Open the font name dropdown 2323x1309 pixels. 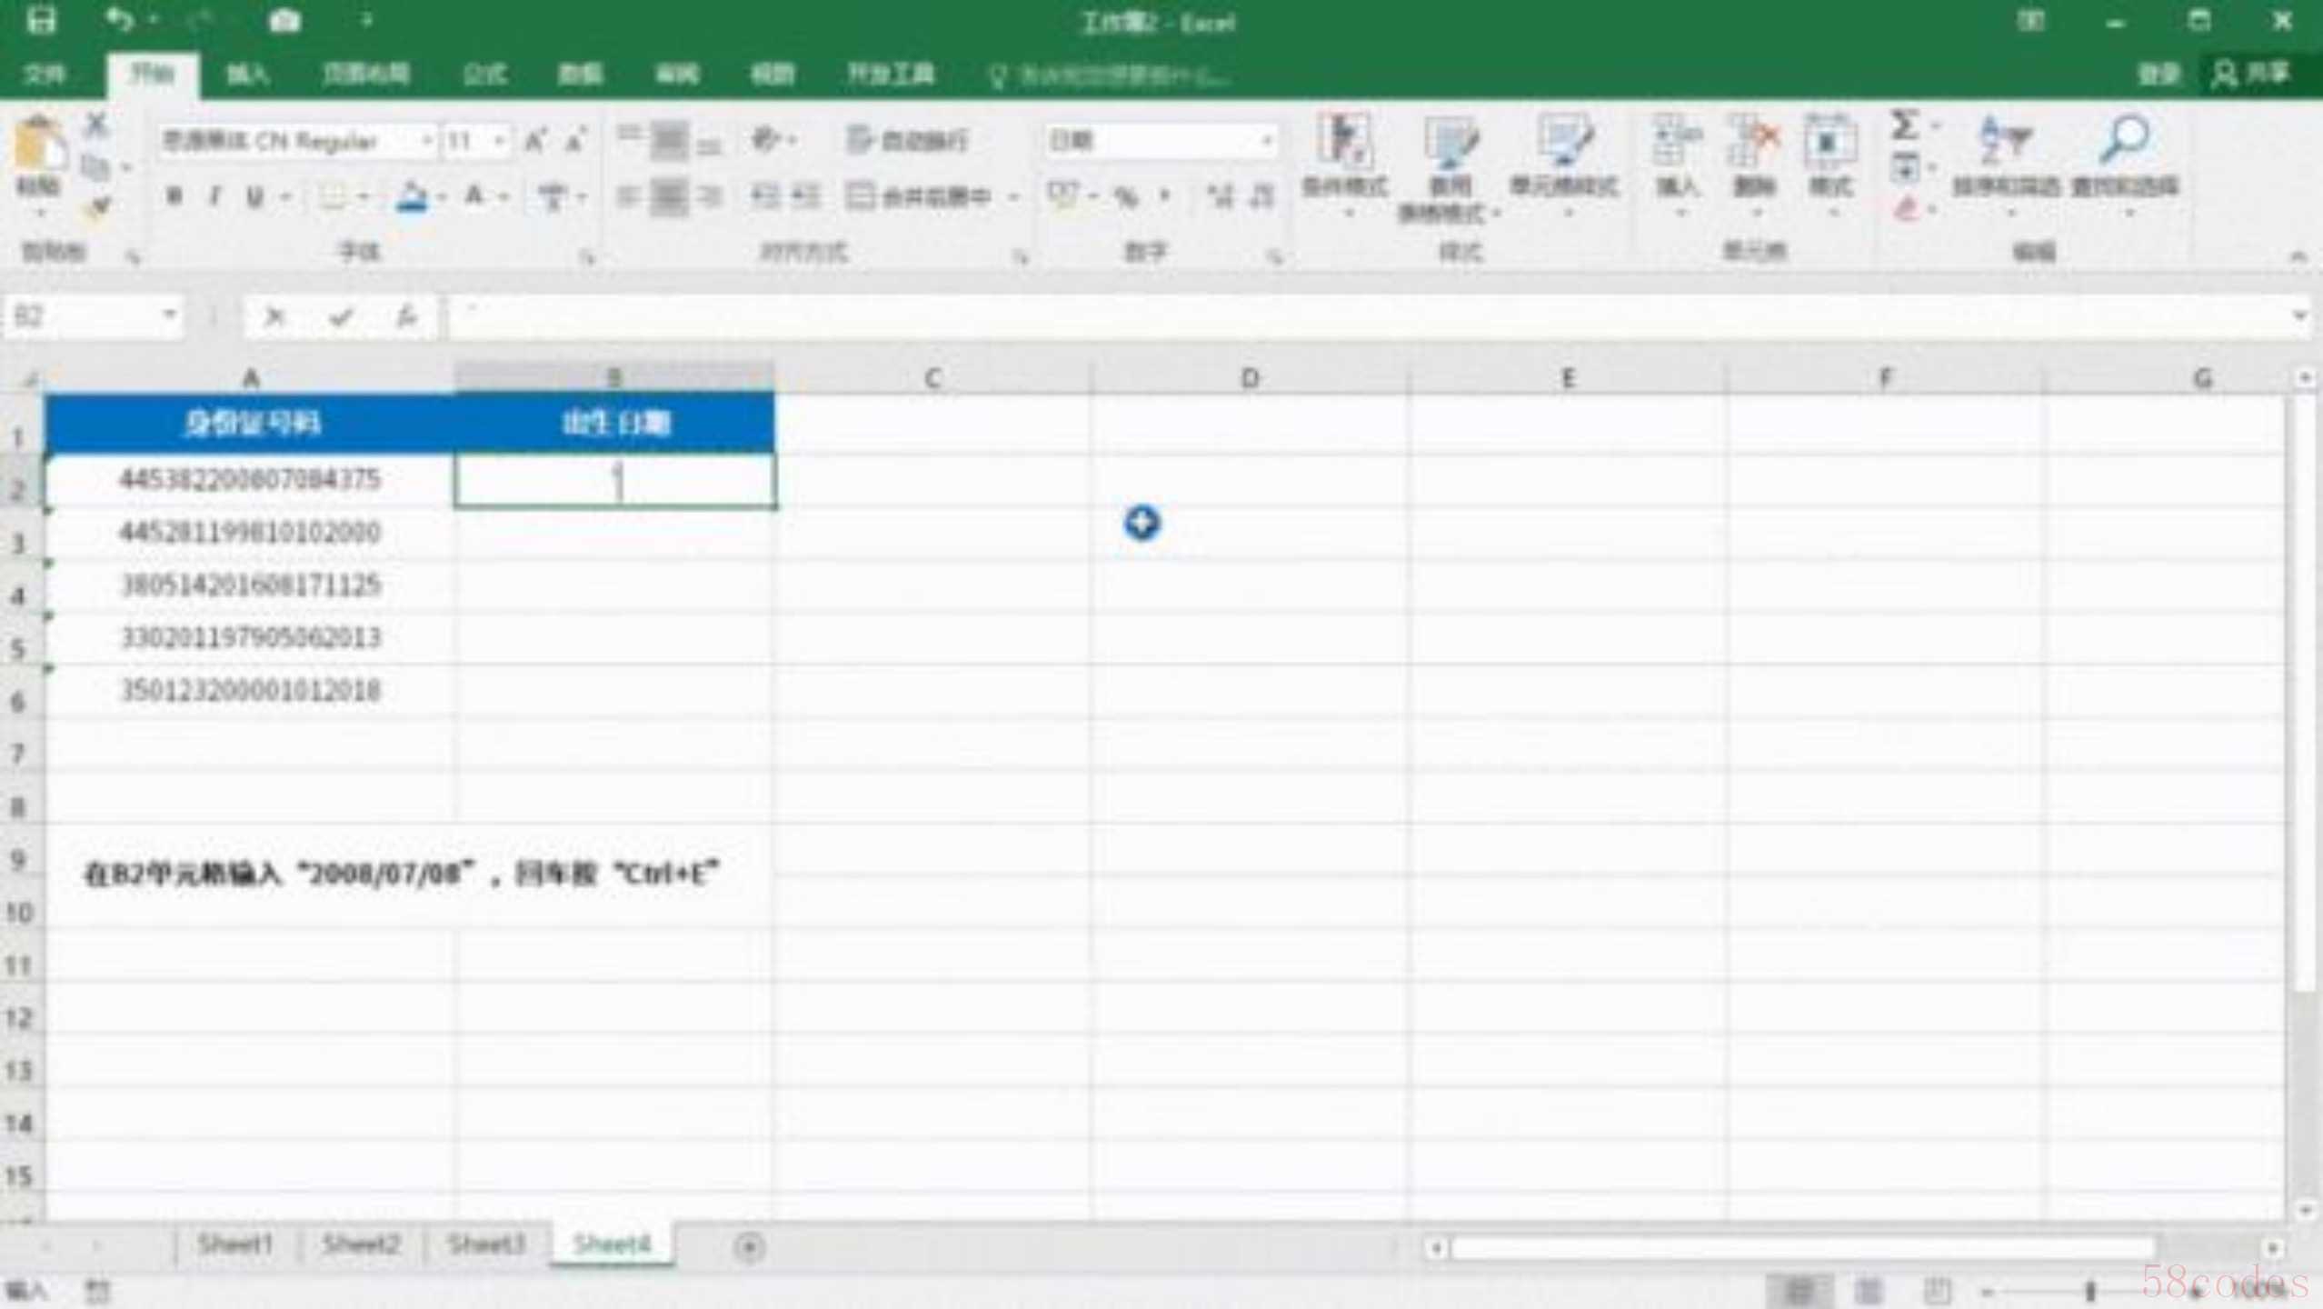[425, 140]
